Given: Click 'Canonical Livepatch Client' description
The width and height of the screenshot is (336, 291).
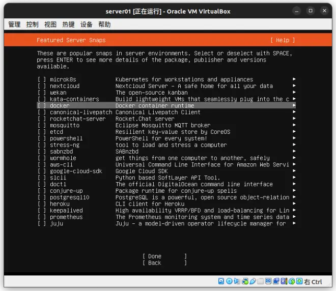Looking at the screenshot, I should tap(158, 112).
